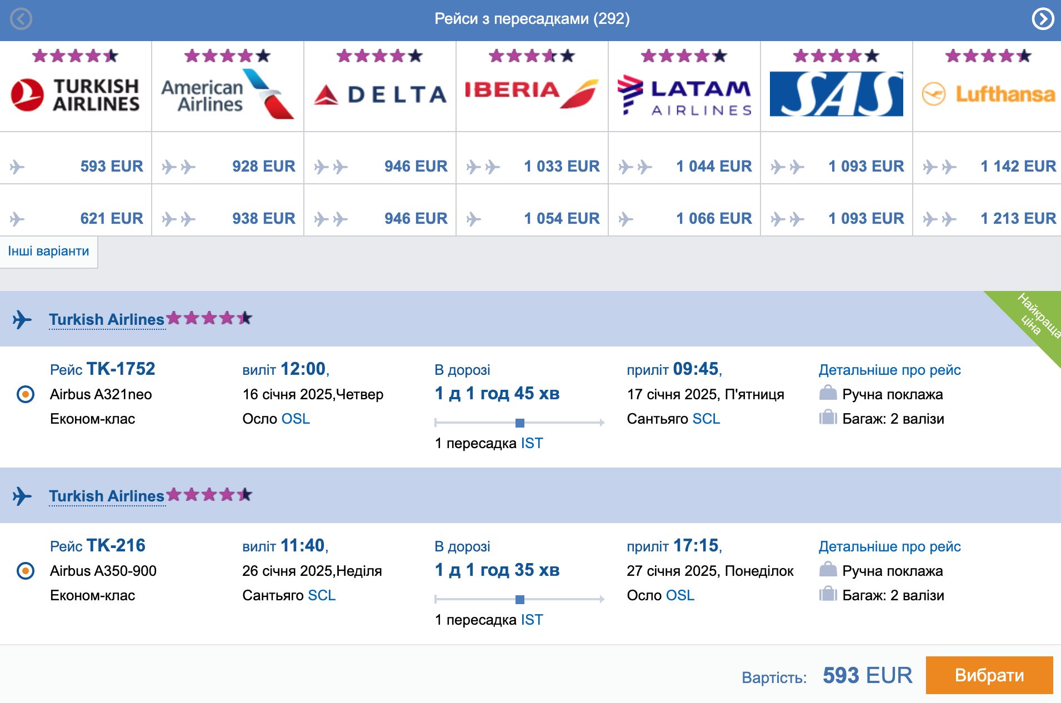Viewport: 1061px width, 703px height.
Task: Select radio button for flight TK-1752
Action: (26, 394)
